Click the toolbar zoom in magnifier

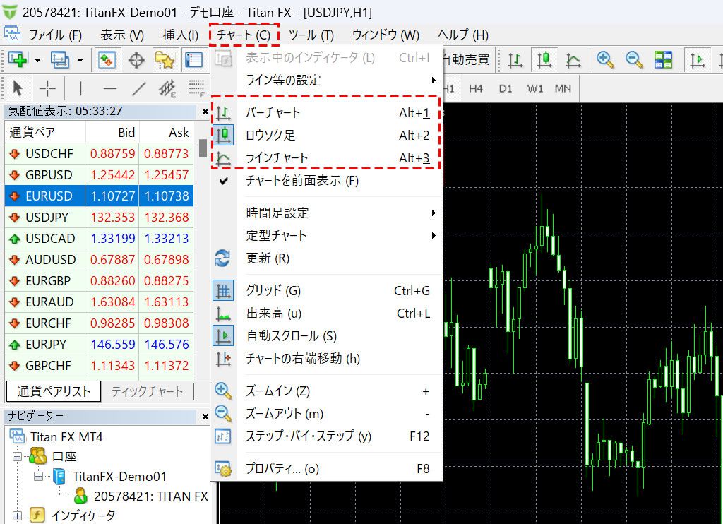point(604,60)
